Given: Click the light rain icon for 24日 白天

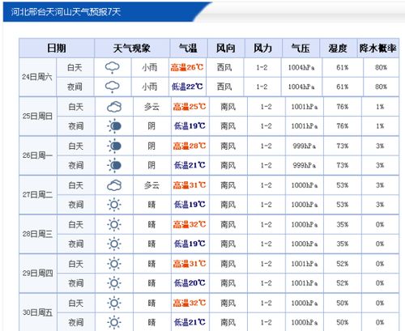Looking at the screenshot, I should 113,67.
